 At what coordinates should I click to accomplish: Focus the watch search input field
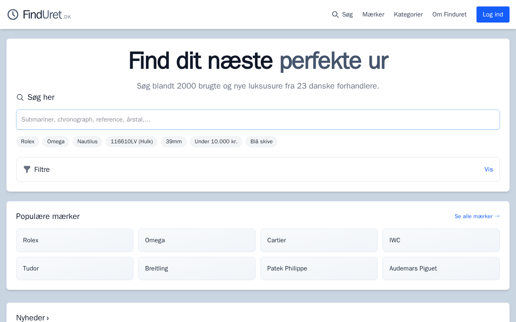[x=258, y=120]
